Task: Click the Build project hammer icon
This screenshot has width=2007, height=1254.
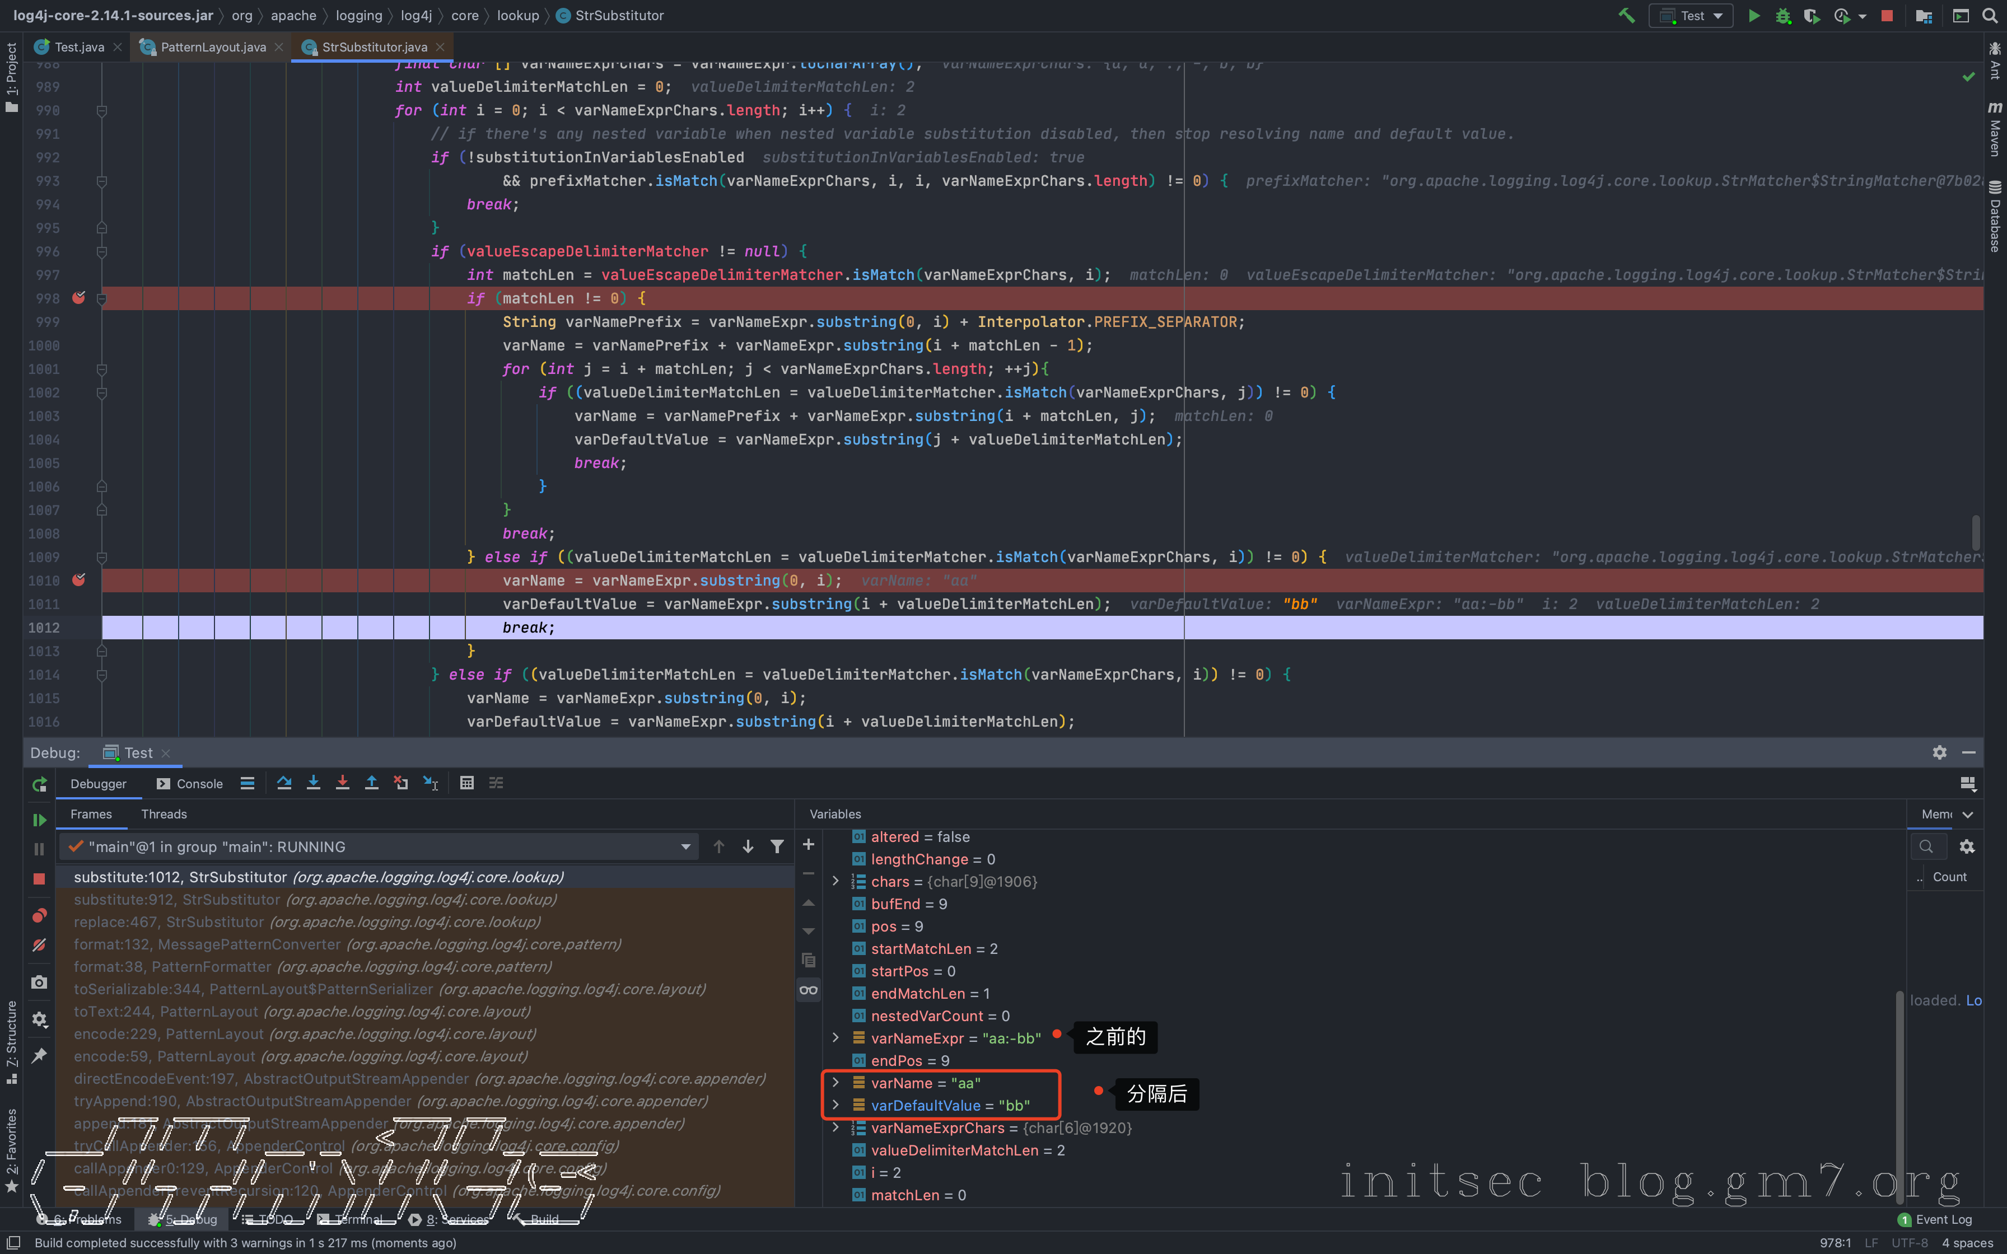Action: coord(1626,16)
